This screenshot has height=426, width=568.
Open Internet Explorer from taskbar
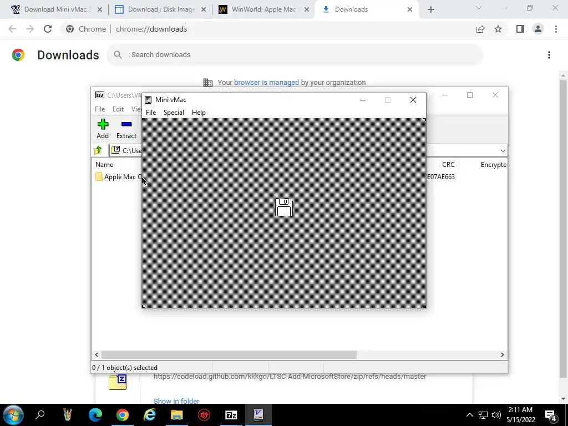click(150, 415)
